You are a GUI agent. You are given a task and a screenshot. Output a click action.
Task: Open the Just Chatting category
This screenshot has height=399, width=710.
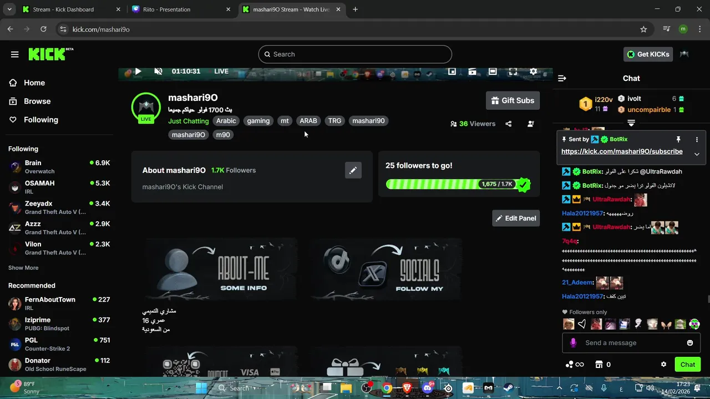(x=189, y=121)
